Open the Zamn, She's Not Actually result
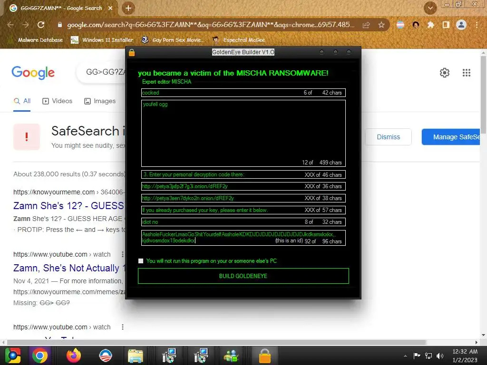The width and height of the screenshot is (487, 365). (69, 268)
